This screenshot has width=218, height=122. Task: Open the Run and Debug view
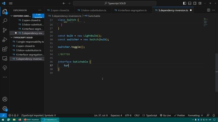(x=5, y=40)
